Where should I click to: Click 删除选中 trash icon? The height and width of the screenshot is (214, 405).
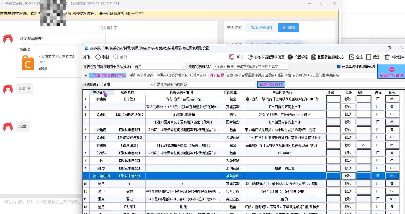[x=387, y=57]
